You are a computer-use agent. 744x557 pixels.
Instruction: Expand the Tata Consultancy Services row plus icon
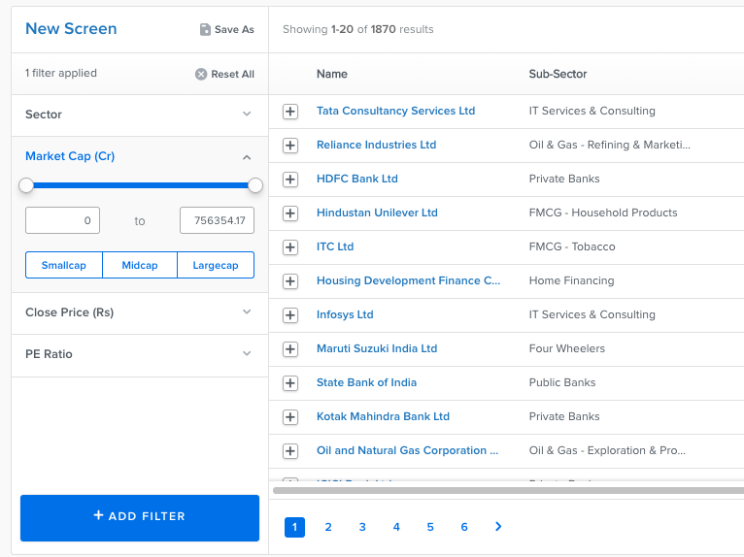290,112
